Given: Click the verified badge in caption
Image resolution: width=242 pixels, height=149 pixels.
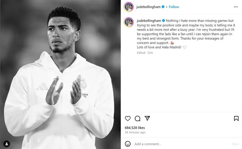Looking at the screenshot, I should tap(163, 21).
